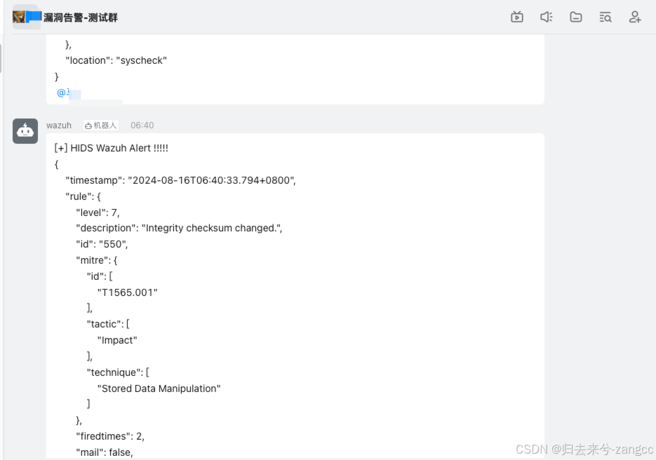Click the 机器人 robot badge

click(x=101, y=125)
